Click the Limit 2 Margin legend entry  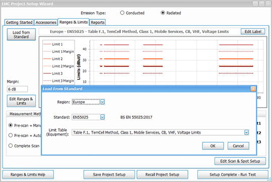click(x=58, y=66)
